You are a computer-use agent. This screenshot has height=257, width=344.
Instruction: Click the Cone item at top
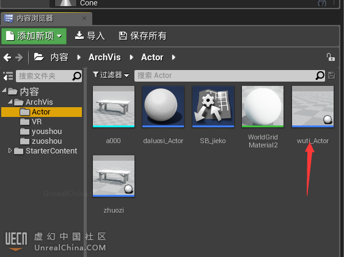(89, 3)
